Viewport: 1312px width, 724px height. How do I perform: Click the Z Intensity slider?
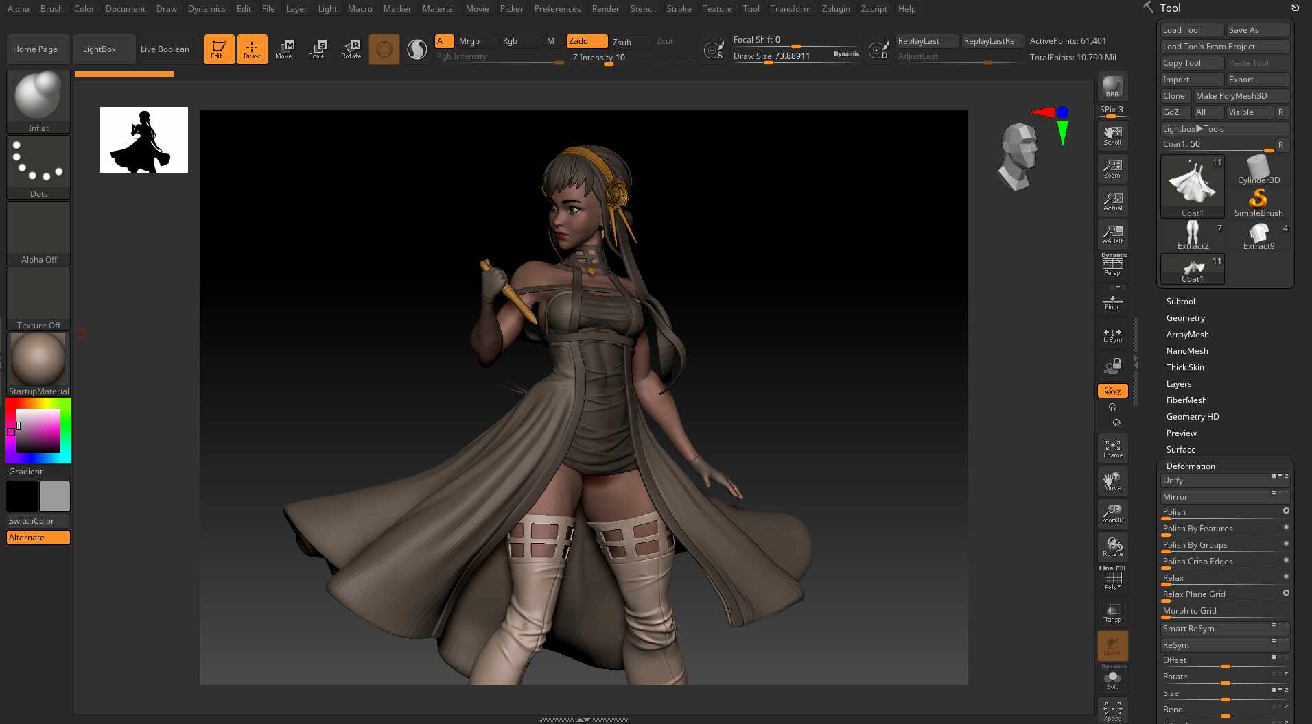point(631,58)
